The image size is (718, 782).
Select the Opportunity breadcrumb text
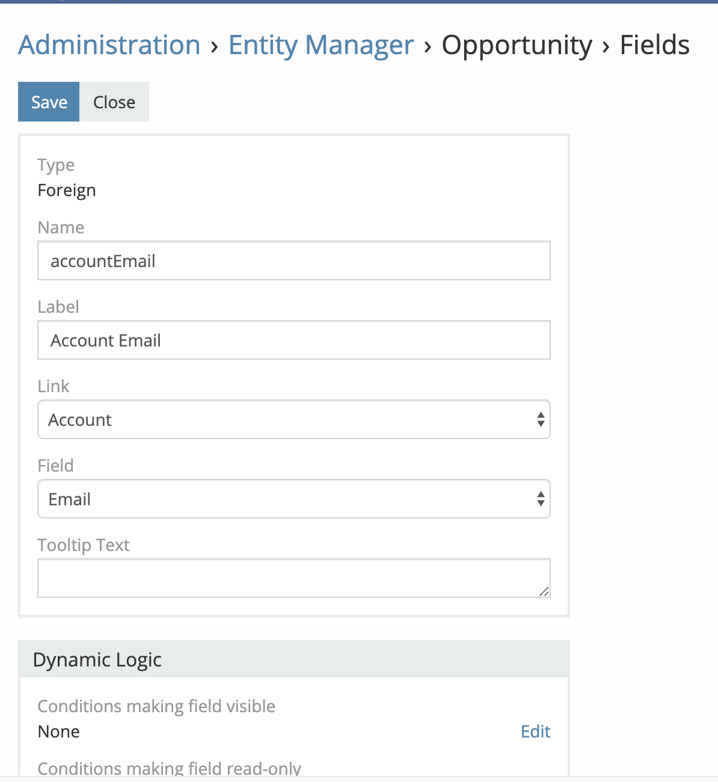517,46
